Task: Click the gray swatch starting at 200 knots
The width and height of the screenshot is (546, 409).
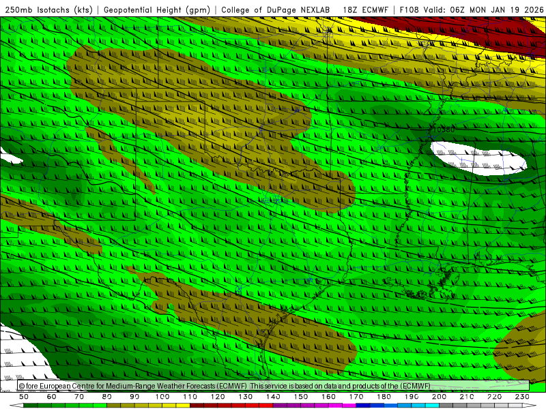Action: [446, 406]
